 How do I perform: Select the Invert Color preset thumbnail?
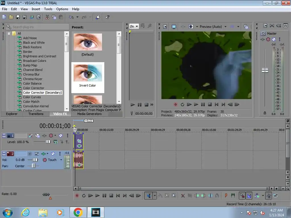pos(88,73)
